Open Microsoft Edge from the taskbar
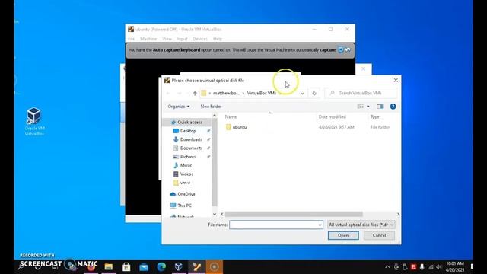487x274 pixels. pos(161,266)
